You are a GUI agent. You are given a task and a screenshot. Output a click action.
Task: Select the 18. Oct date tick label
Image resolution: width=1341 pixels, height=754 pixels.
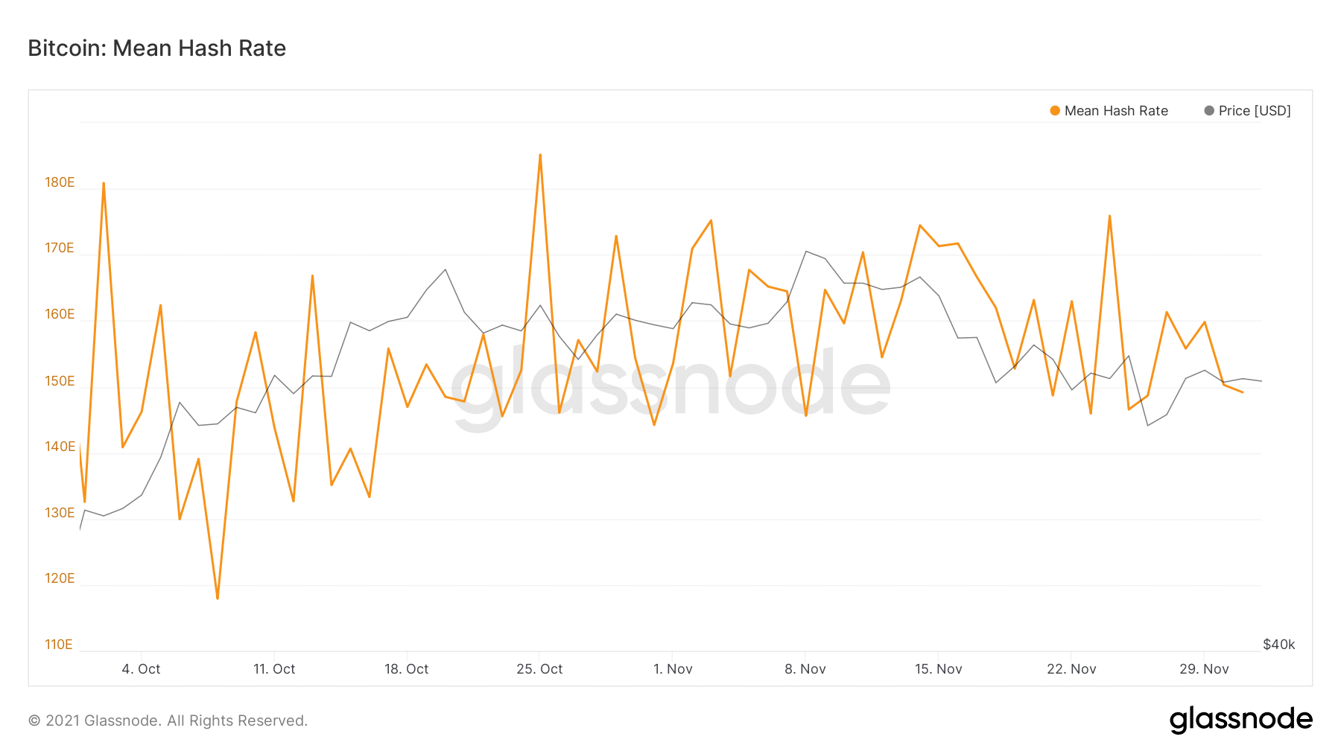click(406, 669)
